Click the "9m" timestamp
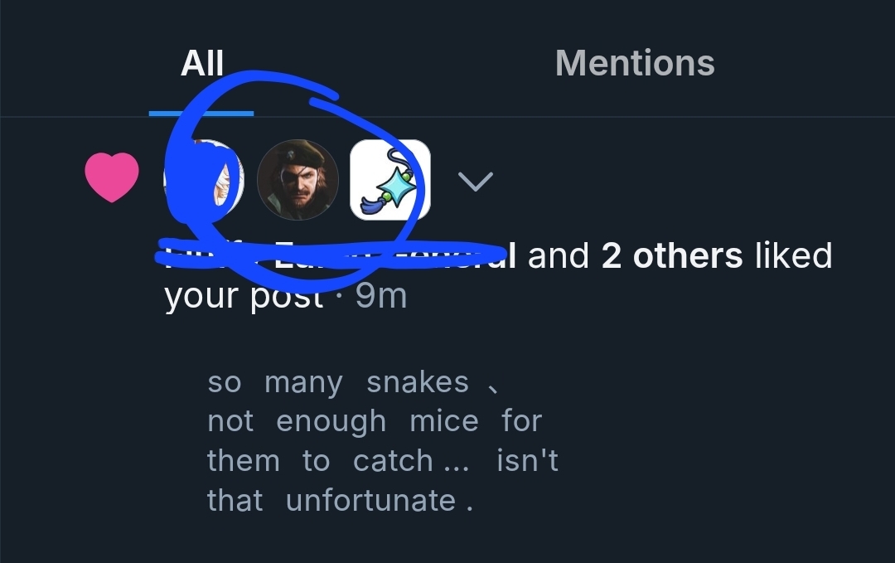Image resolution: width=895 pixels, height=563 pixels. pyautogui.click(x=381, y=295)
